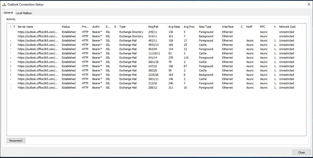This screenshot has width=313, height=158.
Task: Switch to the Local Mailbox tab
Action: 24,13
